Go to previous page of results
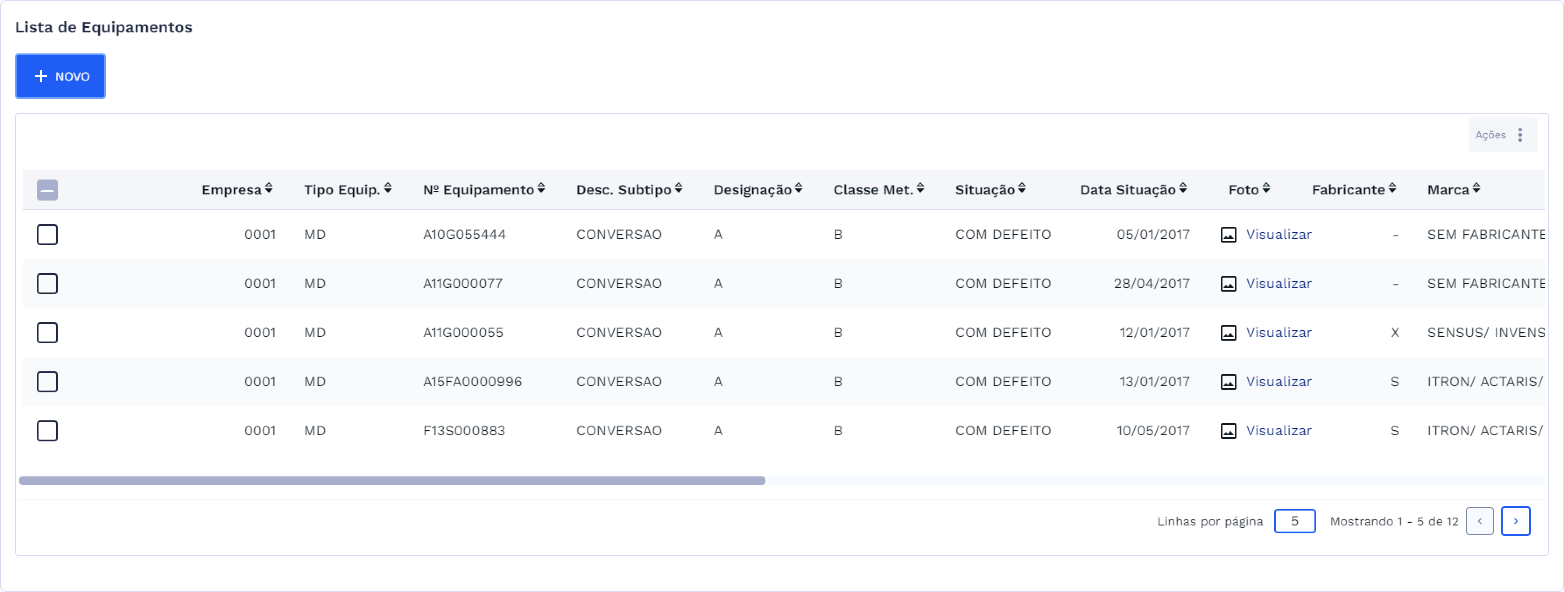The width and height of the screenshot is (1564, 592). point(1479,521)
